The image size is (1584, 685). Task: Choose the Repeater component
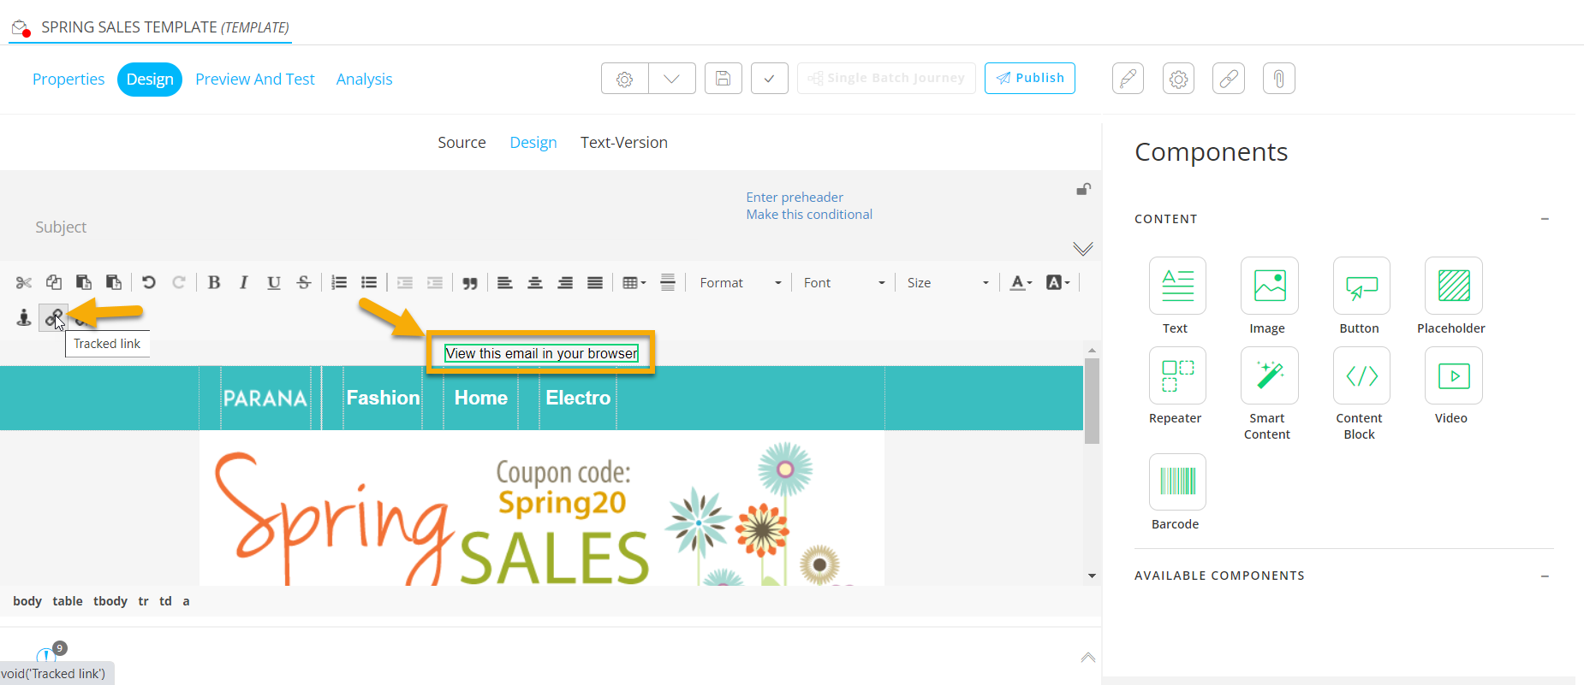click(1177, 376)
